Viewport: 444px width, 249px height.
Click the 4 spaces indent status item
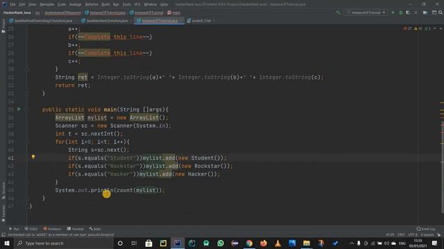pos(427,234)
